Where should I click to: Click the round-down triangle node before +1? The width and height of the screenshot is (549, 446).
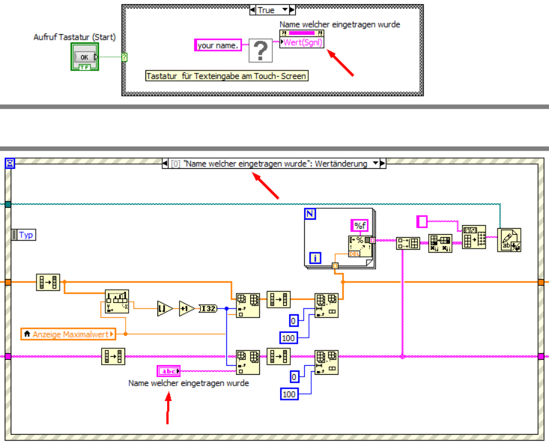165,308
